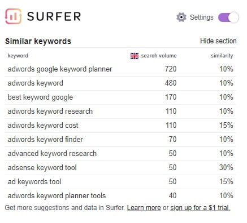
Task: Open the Settings gear icon
Action: click(181, 17)
